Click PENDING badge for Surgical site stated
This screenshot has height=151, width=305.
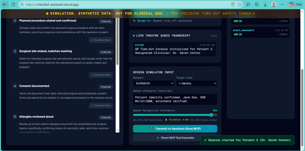point(106,52)
